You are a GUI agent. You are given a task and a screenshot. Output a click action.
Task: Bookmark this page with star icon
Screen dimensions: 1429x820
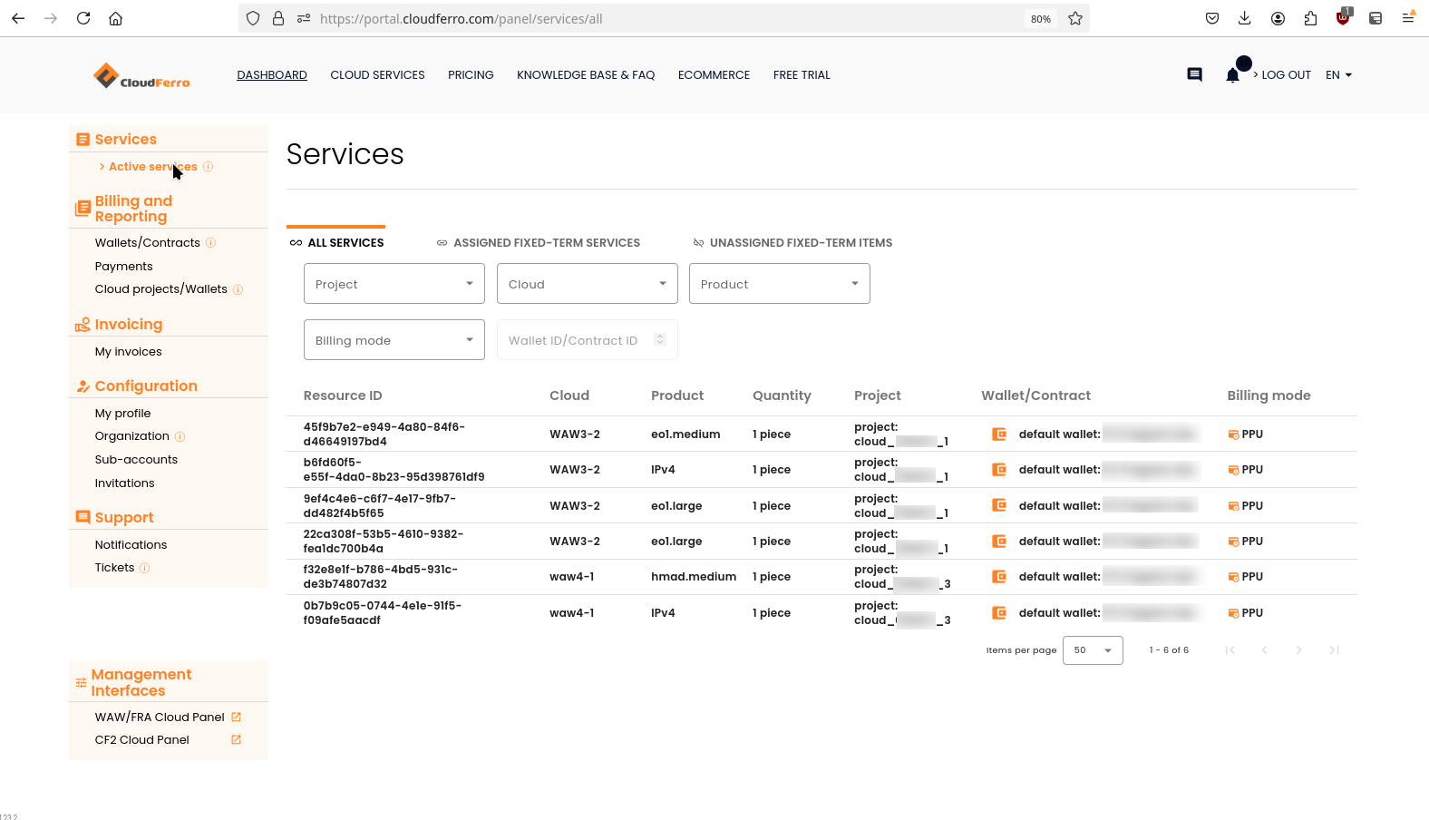1075,19
